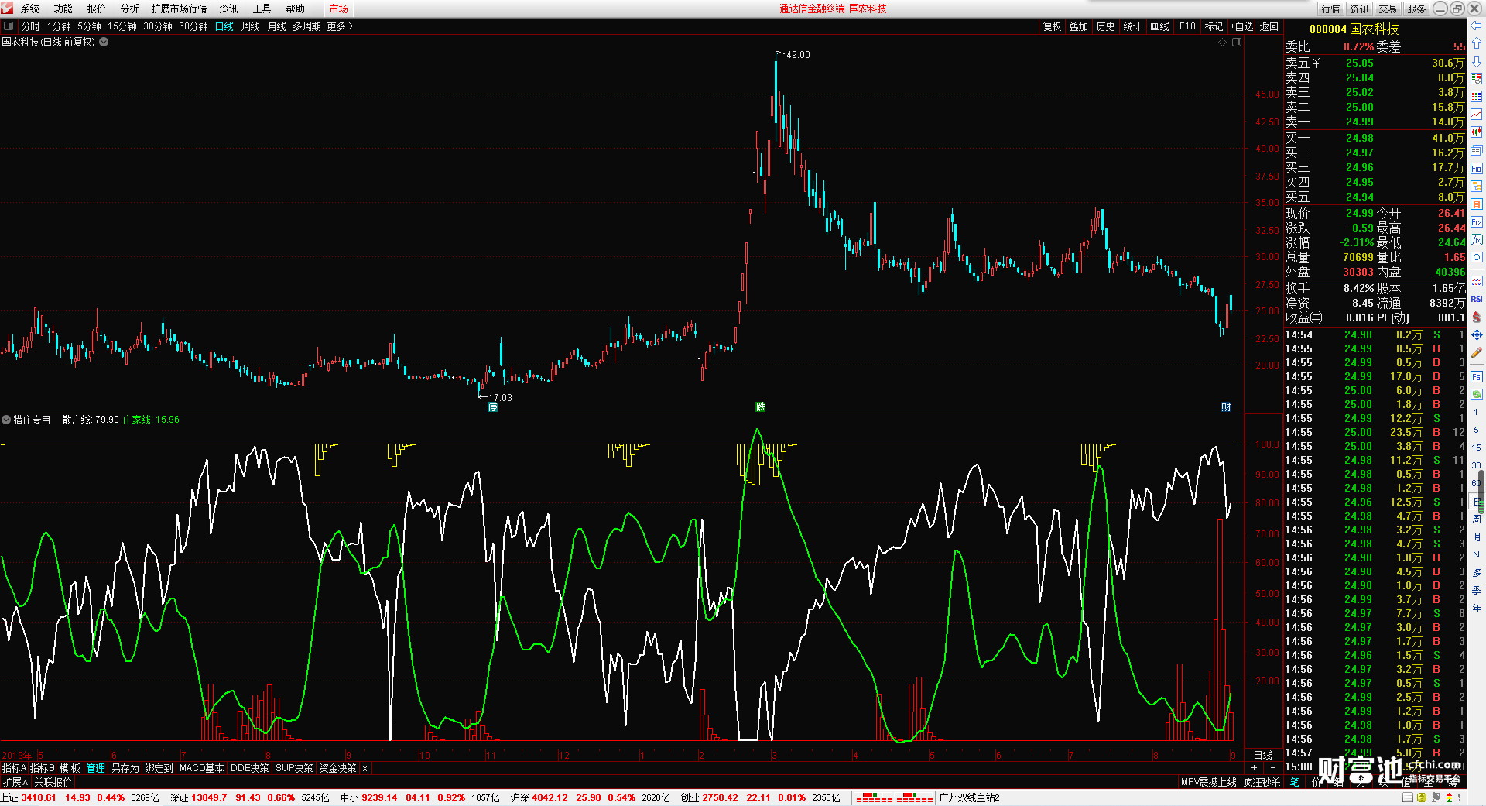Click the 交易 button at top right
This screenshot has width=1486, height=806.
point(1388,9)
